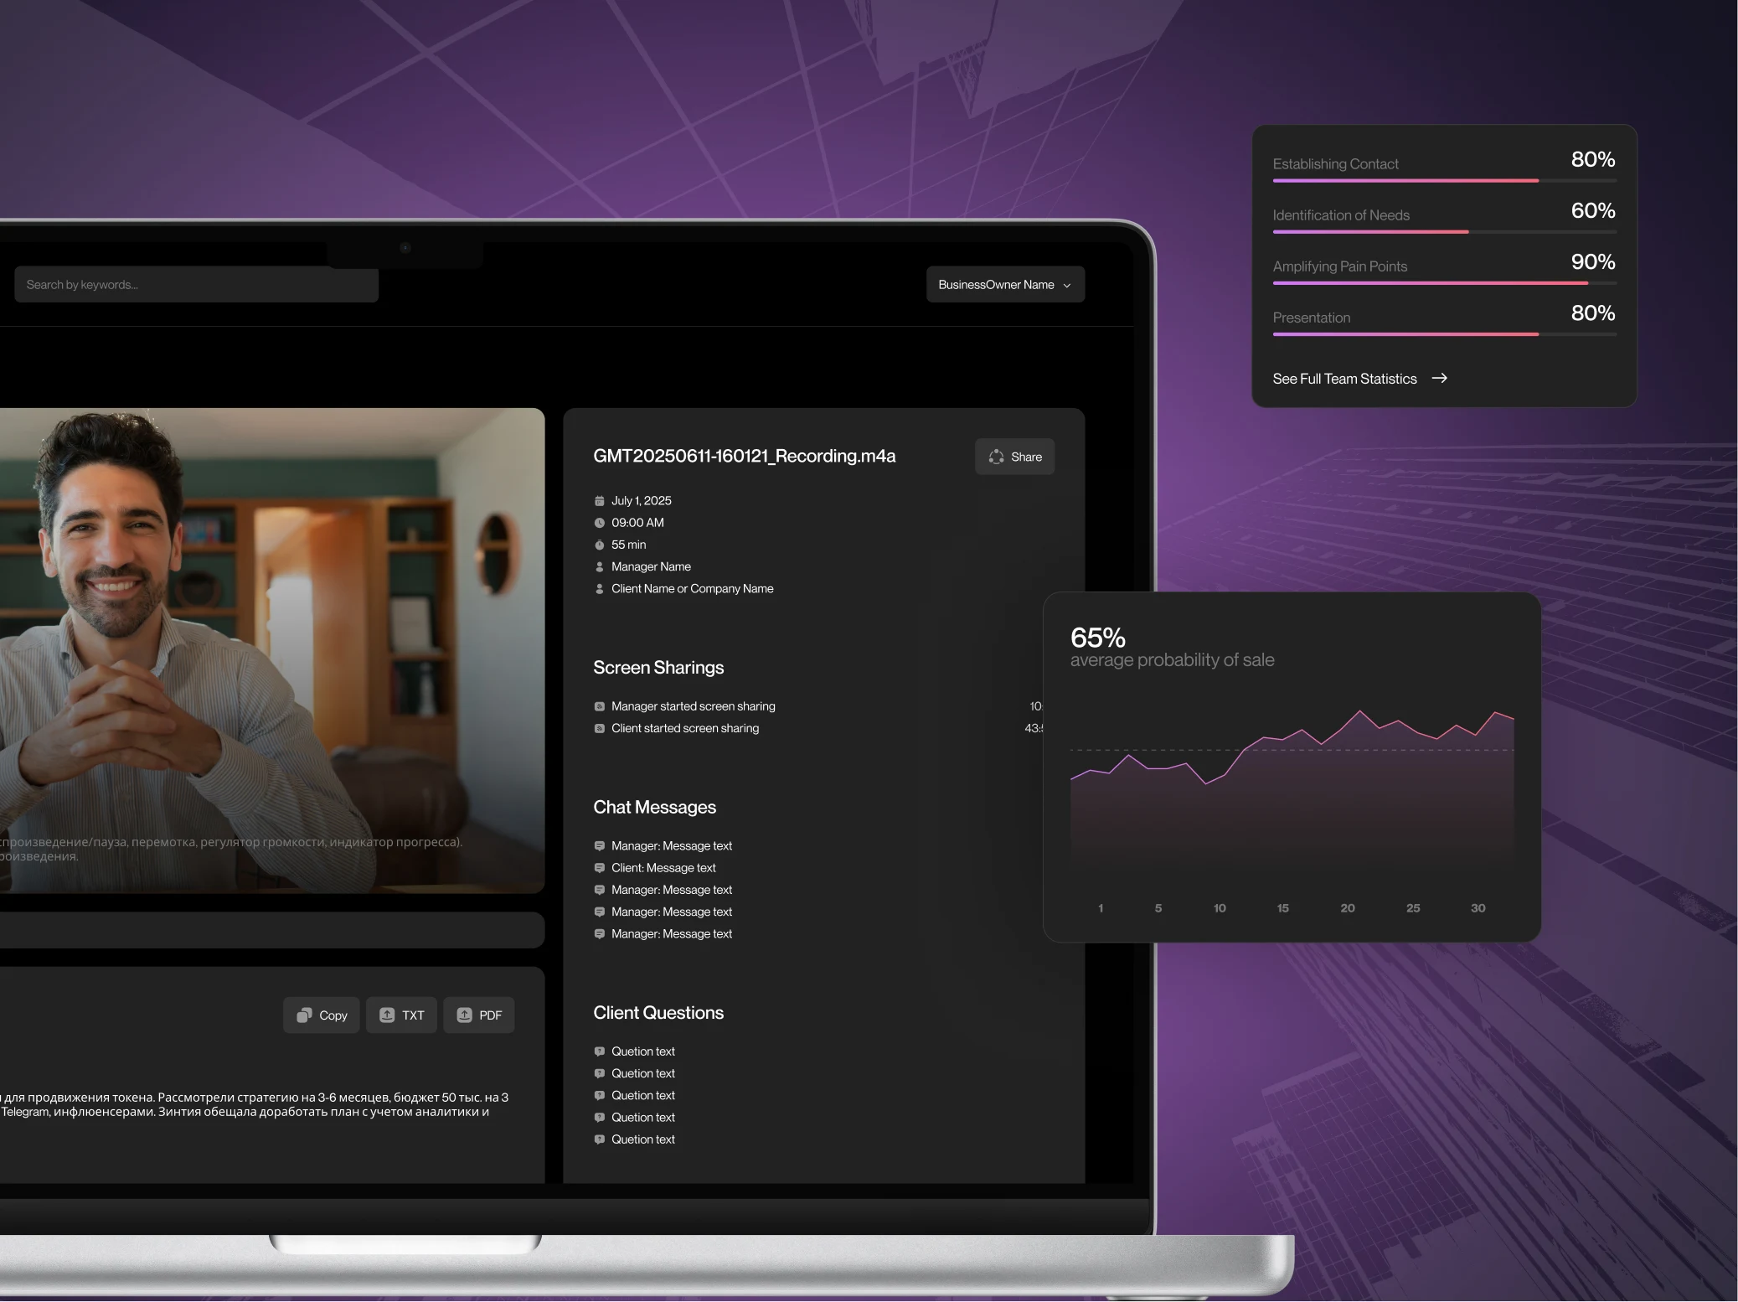Click the question icon next to first Quetion text
Viewport: 1738px width, 1302px height.
click(599, 1051)
